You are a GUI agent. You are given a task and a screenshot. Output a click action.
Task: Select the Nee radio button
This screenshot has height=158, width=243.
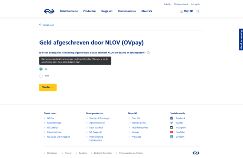[x=41, y=76]
